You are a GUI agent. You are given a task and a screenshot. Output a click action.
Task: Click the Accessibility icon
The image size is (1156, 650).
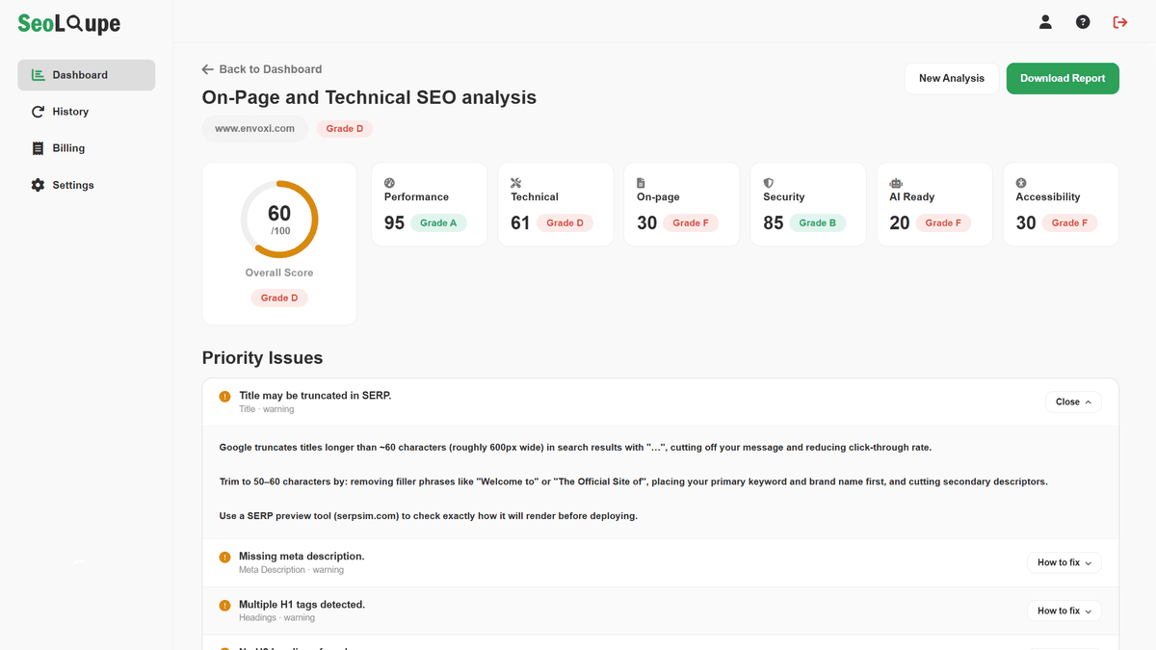[x=1021, y=183]
